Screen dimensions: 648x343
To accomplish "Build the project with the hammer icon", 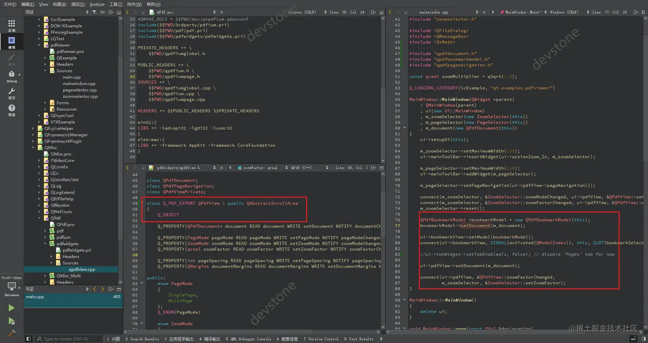I will coord(12,334).
